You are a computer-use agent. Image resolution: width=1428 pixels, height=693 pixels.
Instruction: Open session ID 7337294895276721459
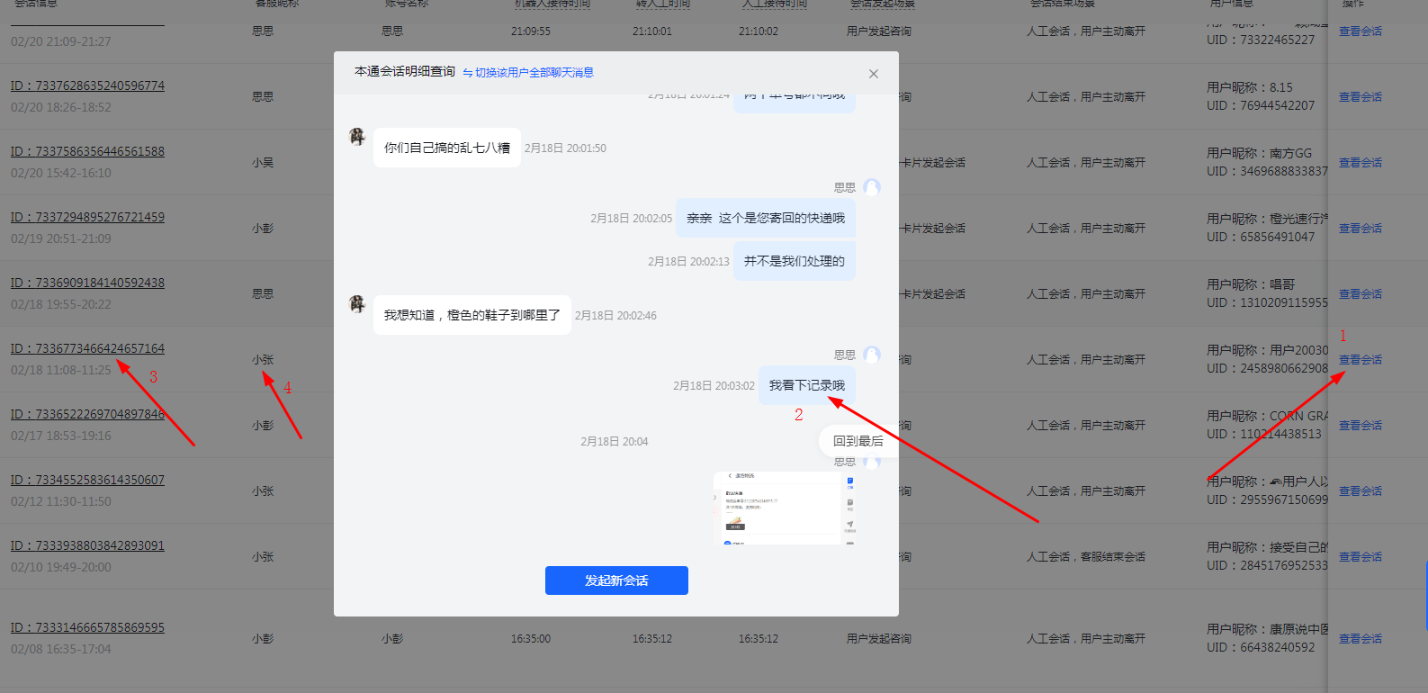click(87, 218)
